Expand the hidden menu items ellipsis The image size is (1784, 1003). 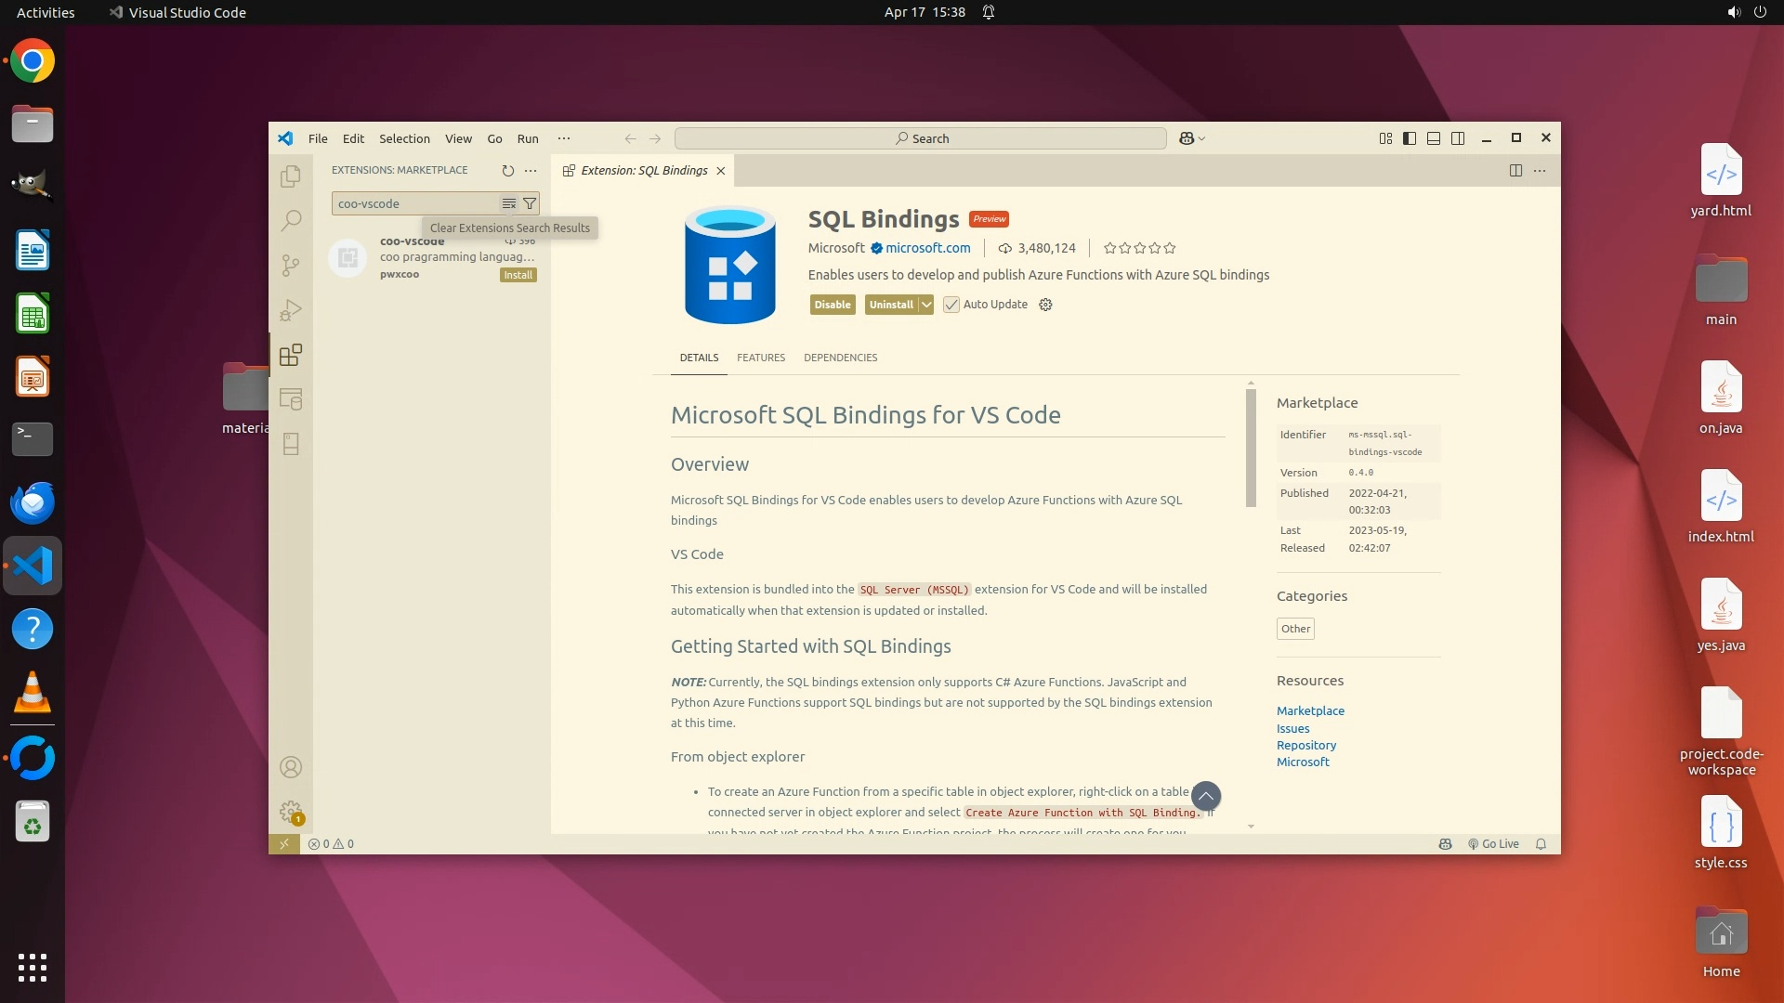click(564, 138)
